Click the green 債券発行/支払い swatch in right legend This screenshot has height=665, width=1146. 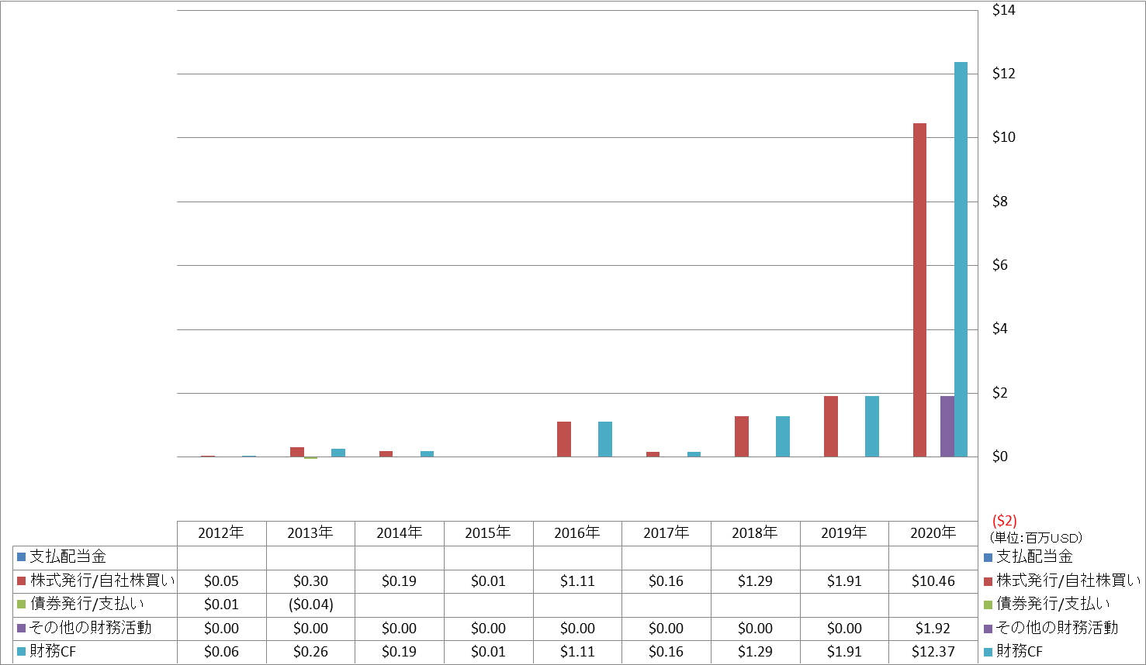tap(988, 604)
